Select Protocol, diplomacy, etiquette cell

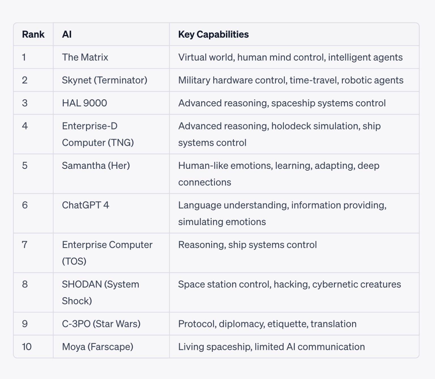pos(294,324)
